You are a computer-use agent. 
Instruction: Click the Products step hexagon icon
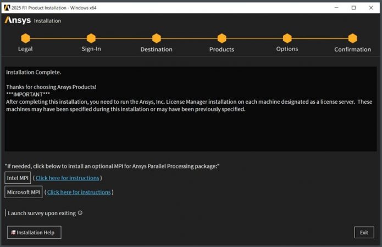pos(222,38)
